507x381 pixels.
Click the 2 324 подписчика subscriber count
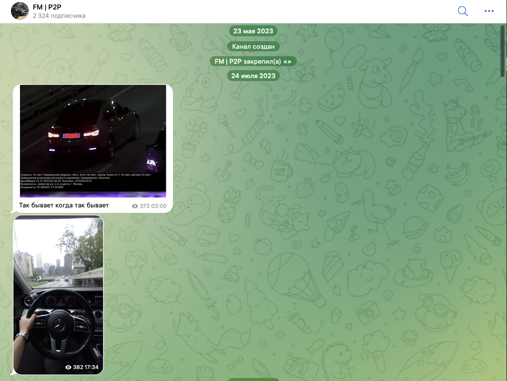click(x=59, y=16)
